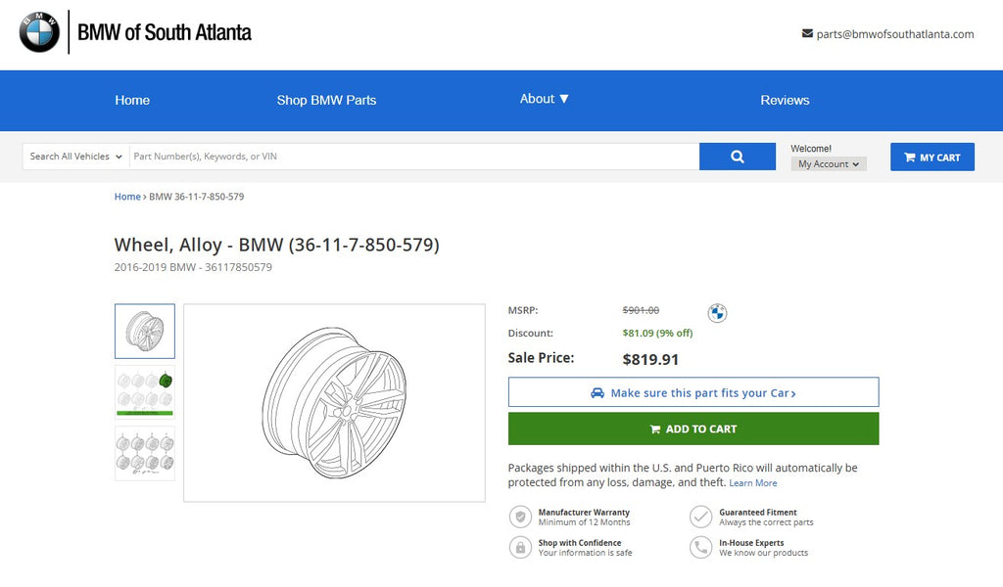Screen dimensions: 1003x587
Task: Open the MY CART button
Action: pos(932,158)
